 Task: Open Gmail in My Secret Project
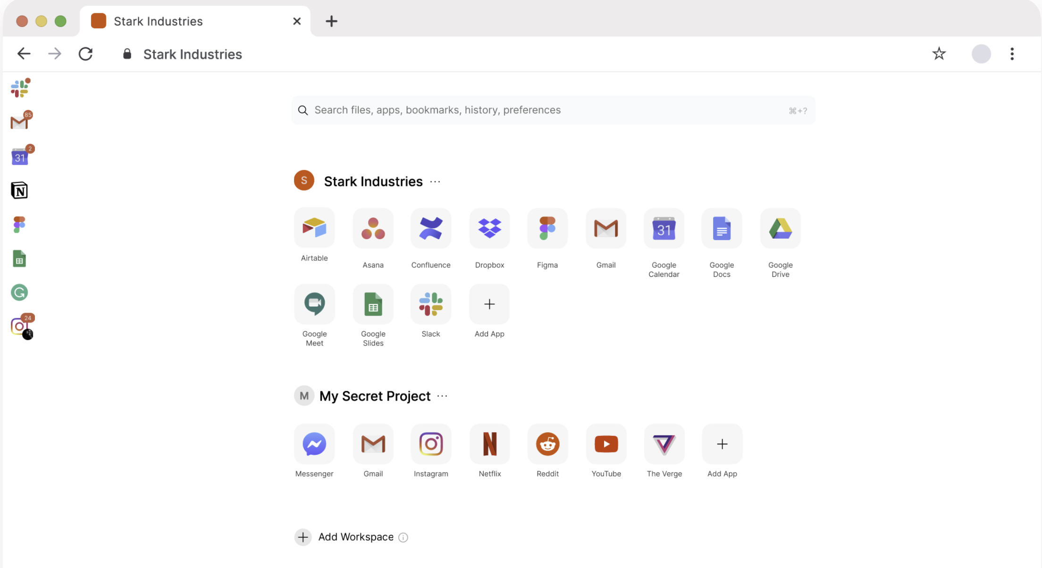[x=373, y=444]
